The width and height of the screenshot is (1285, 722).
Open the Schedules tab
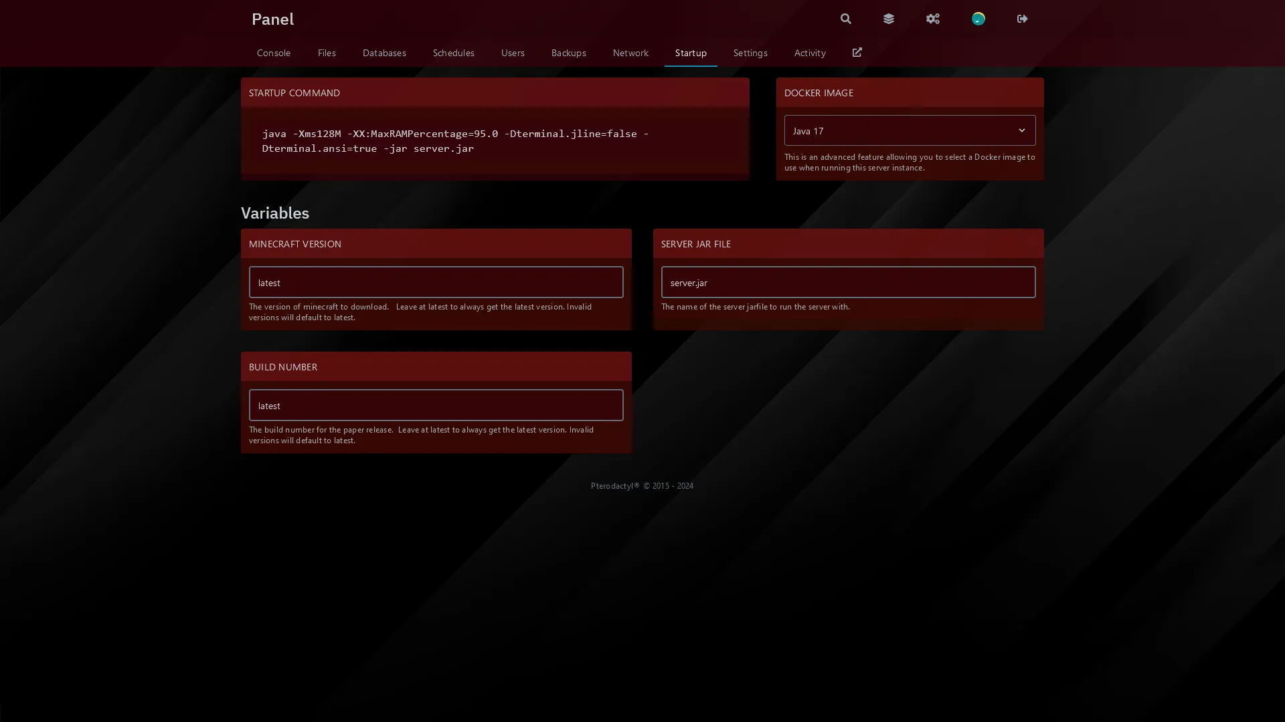pos(453,53)
